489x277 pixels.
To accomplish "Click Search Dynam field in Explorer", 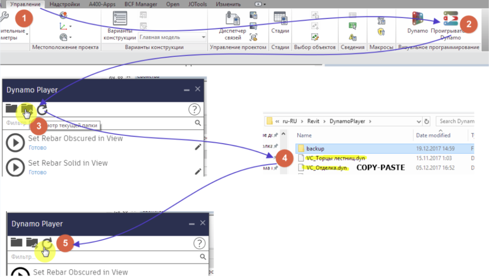I will (455, 121).
